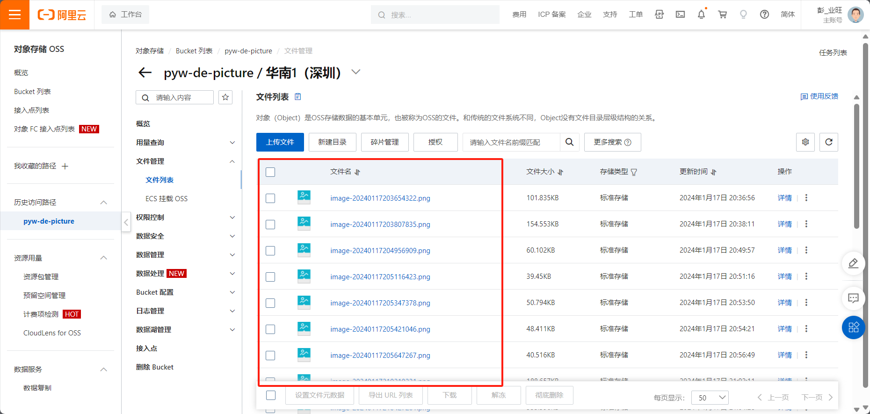Expand the 用量查询 menu section
Viewport: 870px width, 414px height.
click(x=232, y=143)
